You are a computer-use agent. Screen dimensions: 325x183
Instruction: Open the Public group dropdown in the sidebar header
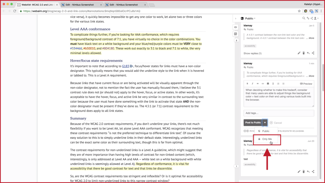[250, 18]
